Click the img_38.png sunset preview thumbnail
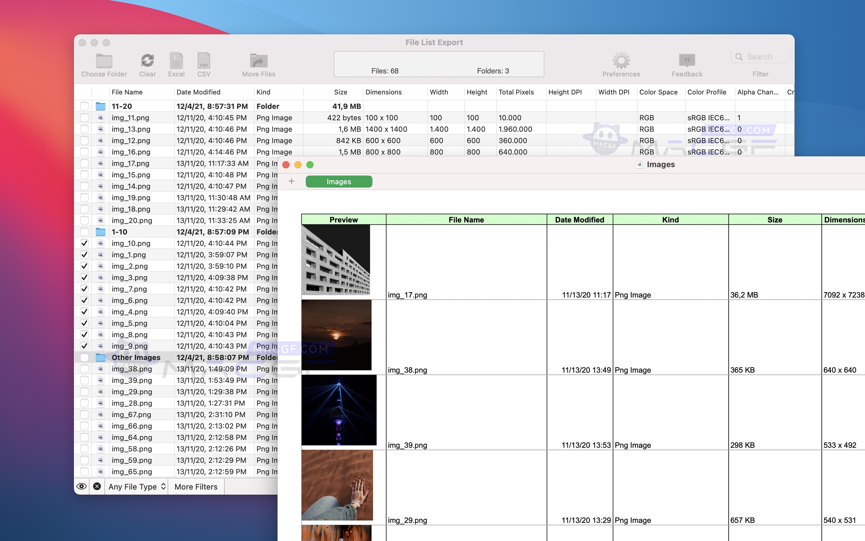Image resolution: width=865 pixels, height=541 pixels. click(337, 335)
